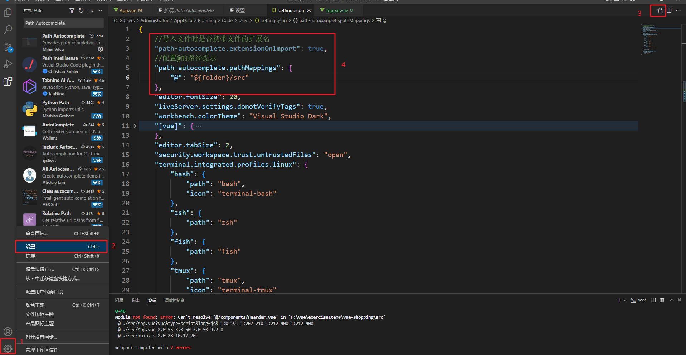This screenshot has width=686, height=355.
Task: Close the settings.json tab
Action: tap(309, 11)
